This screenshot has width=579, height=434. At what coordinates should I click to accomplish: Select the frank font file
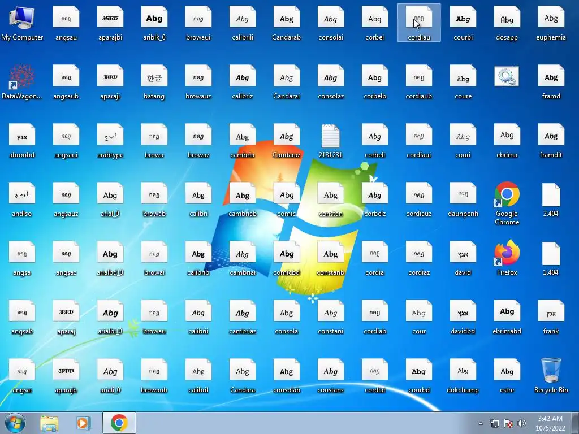click(551, 316)
